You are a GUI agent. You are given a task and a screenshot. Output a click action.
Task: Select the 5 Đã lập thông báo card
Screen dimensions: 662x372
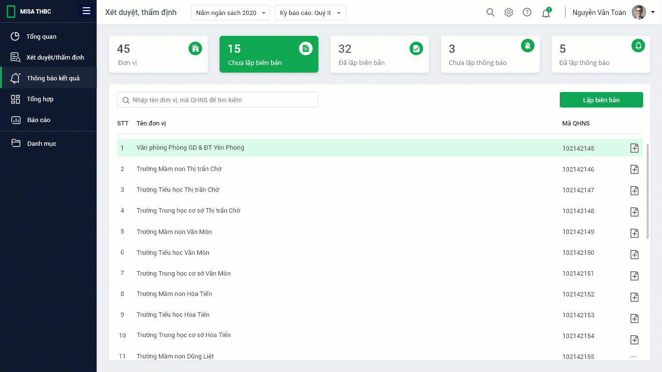click(x=601, y=54)
